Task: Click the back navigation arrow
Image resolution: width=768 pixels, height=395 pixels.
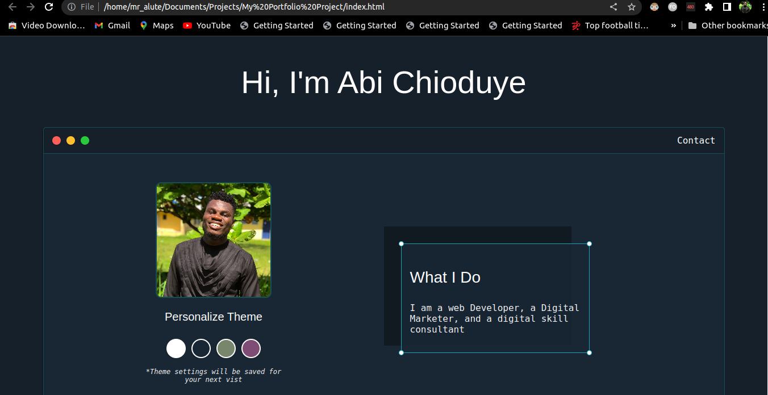Action: [x=12, y=8]
